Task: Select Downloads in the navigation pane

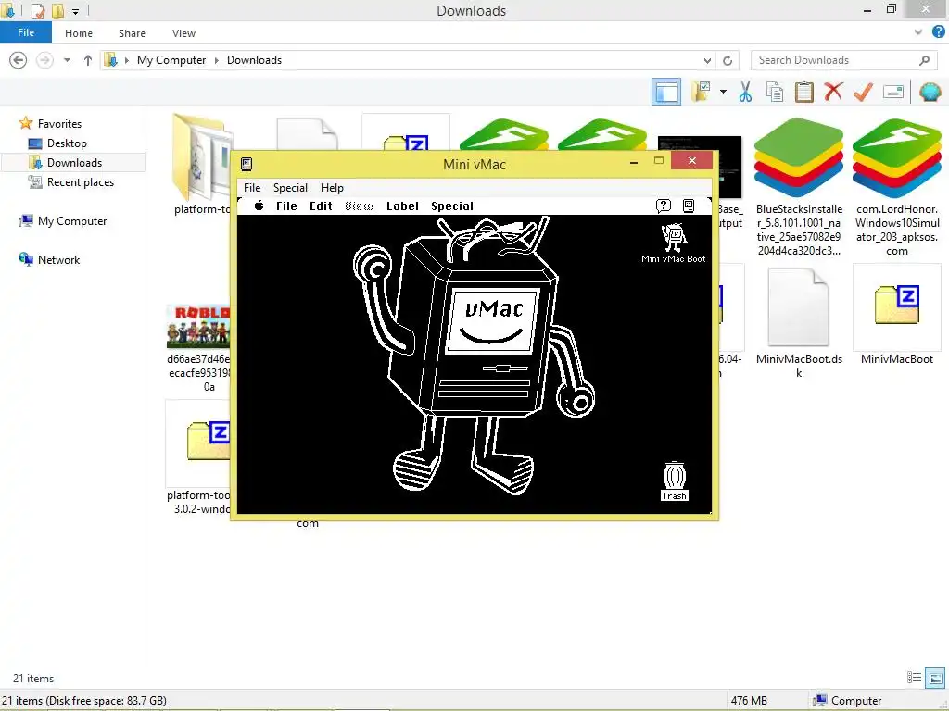Action: coord(74,163)
